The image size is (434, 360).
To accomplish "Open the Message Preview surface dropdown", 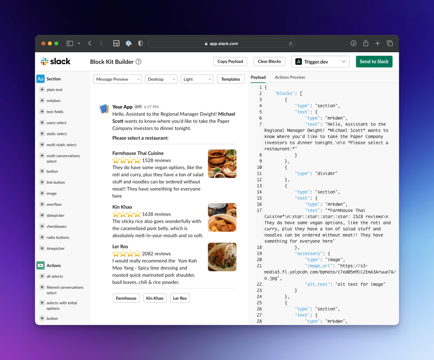I will [x=117, y=79].
